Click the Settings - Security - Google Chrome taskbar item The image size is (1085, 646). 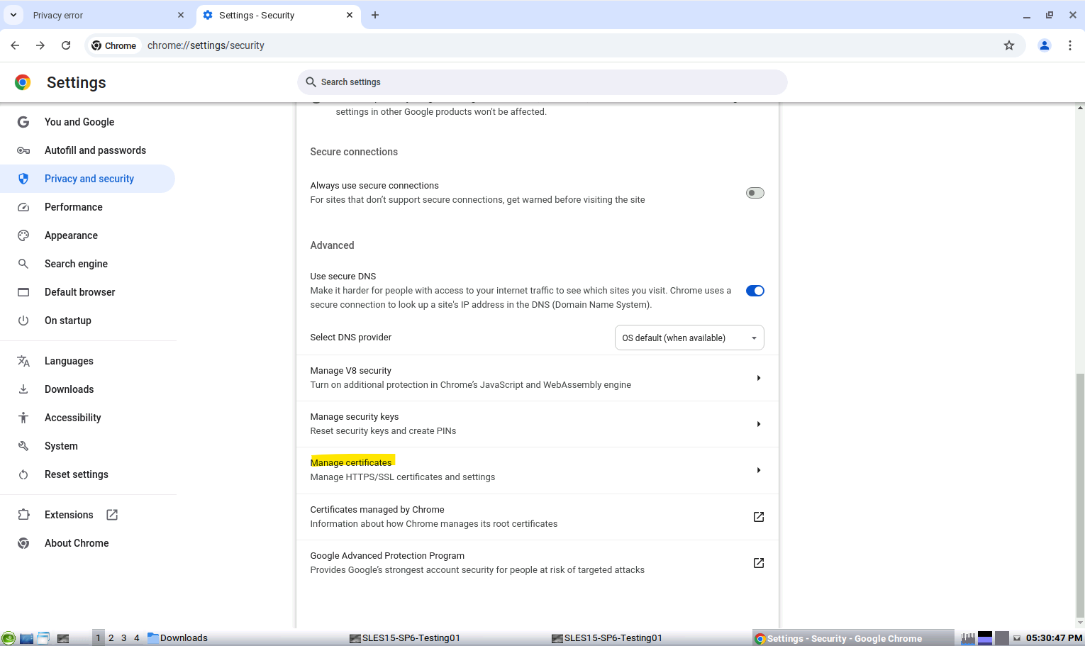pos(853,638)
